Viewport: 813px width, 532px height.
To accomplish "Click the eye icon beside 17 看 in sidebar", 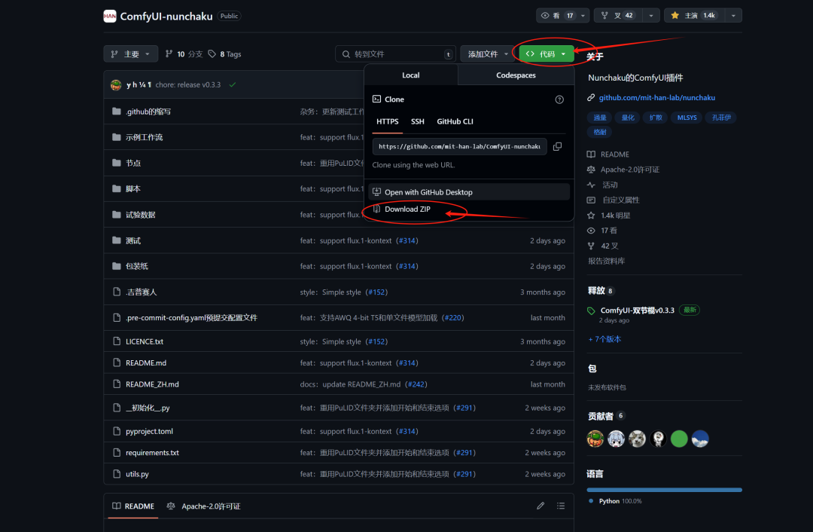I will click(591, 231).
